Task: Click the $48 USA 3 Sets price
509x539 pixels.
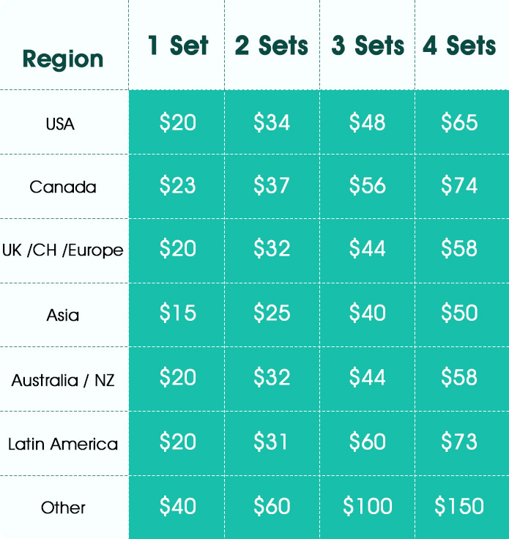Action: [368, 122]
